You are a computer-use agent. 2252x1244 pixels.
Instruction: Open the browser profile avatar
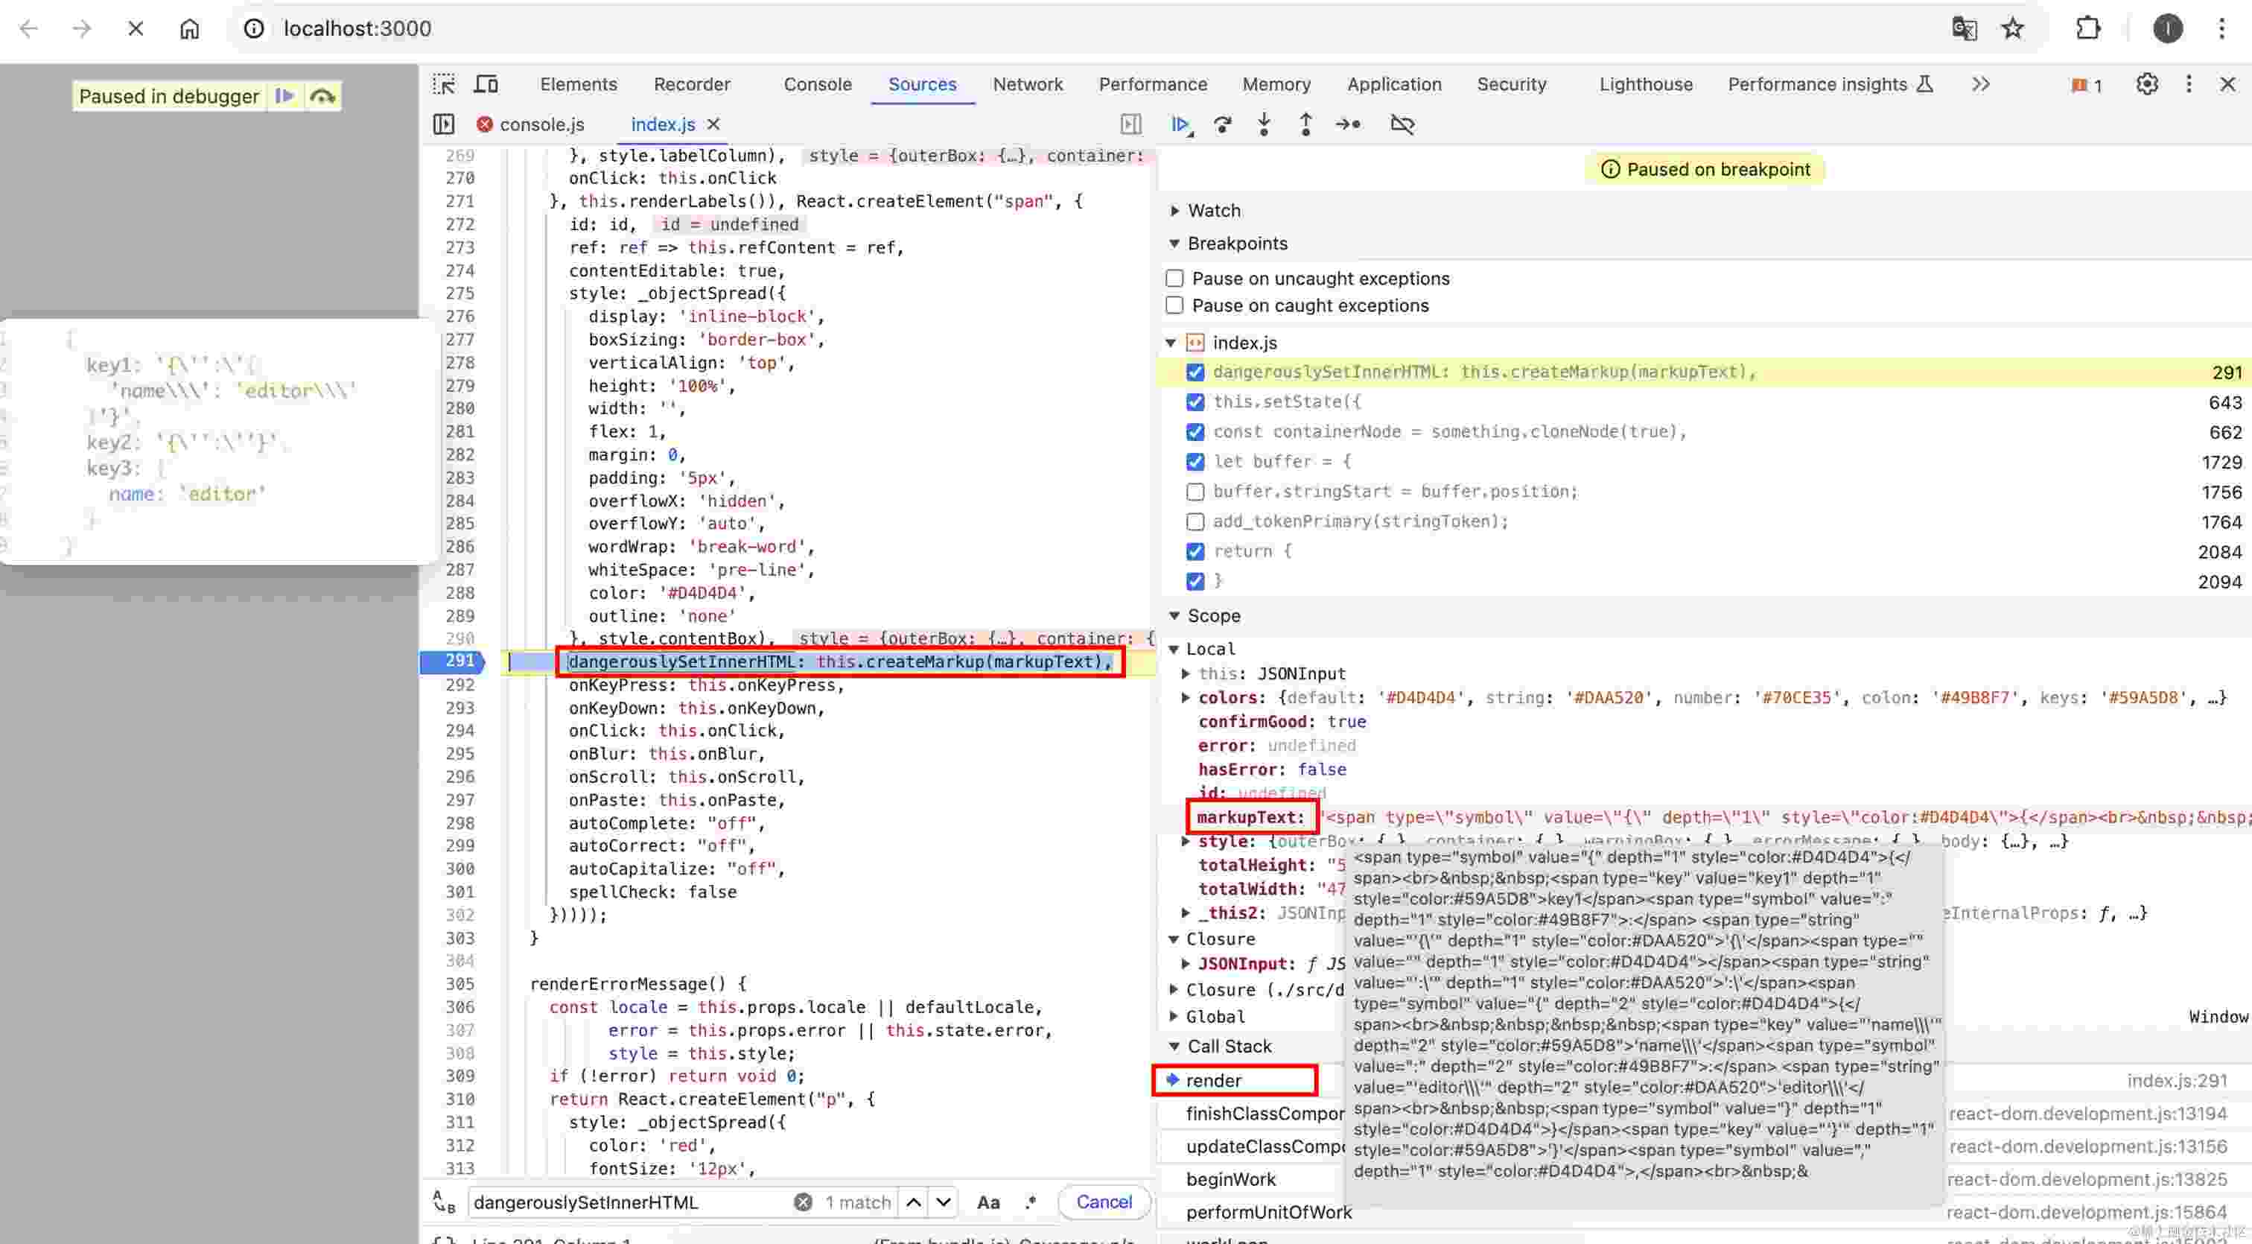click(2167, 29)
